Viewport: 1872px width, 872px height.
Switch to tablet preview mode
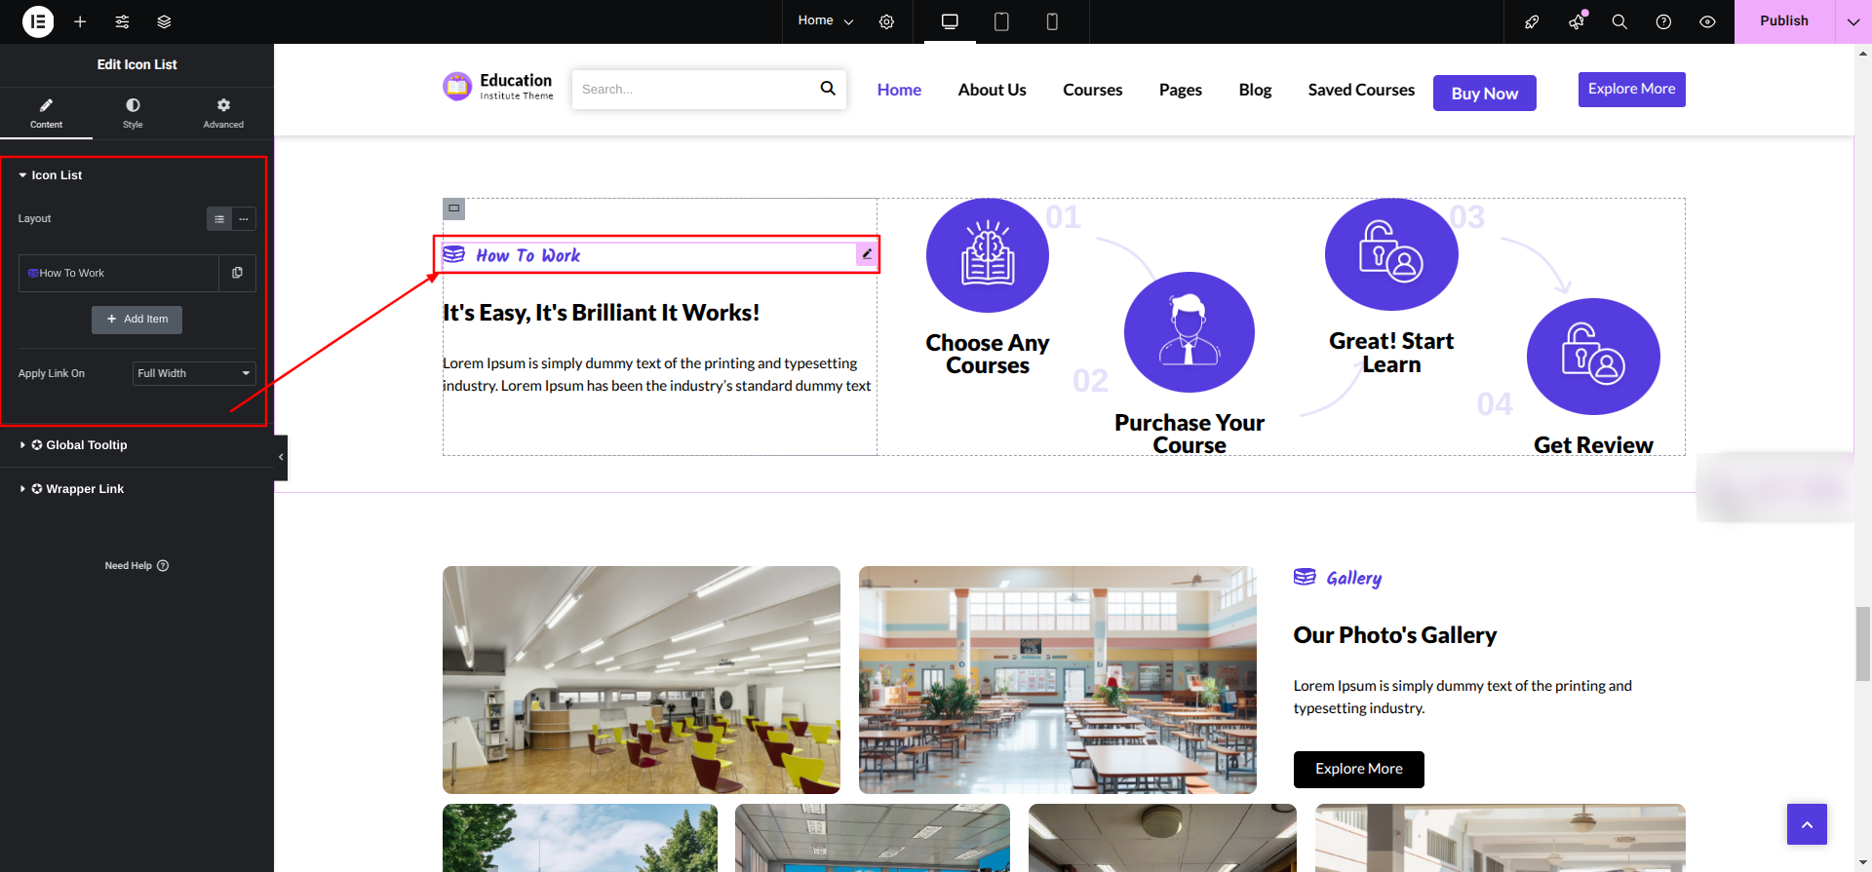pyautogui.click(x=1001, y=21)
